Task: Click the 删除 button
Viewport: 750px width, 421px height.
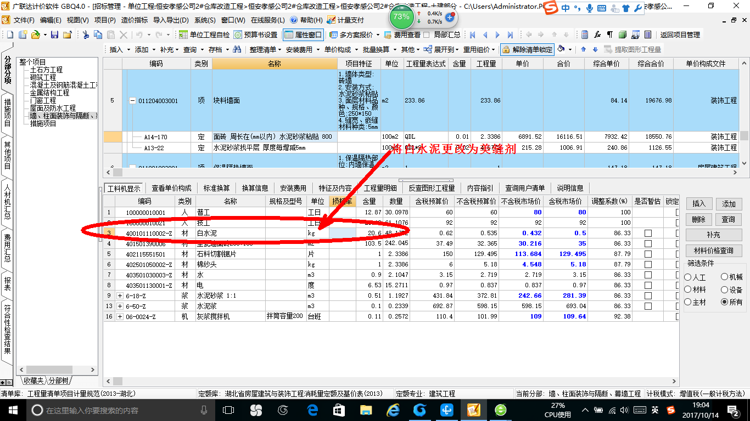Action: [698, 219]
